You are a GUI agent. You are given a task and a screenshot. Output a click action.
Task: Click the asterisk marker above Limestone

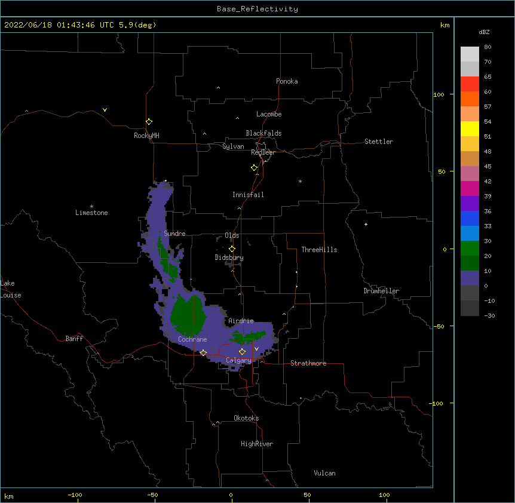91,207
